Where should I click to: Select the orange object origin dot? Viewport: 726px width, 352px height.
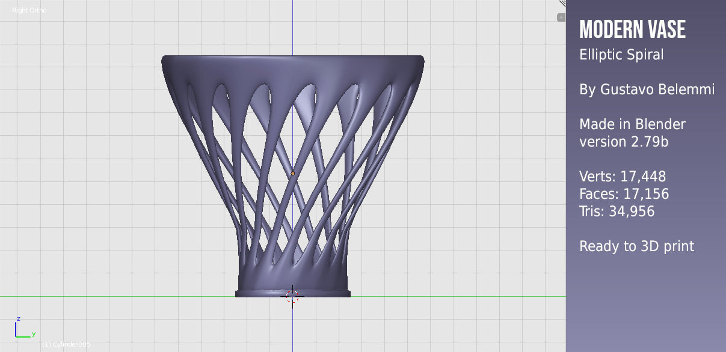tap(293, 174)
